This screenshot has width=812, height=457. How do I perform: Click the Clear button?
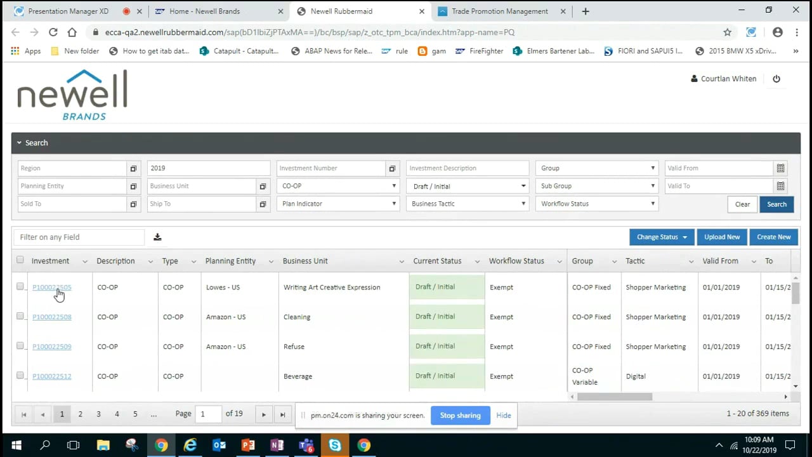742,204
